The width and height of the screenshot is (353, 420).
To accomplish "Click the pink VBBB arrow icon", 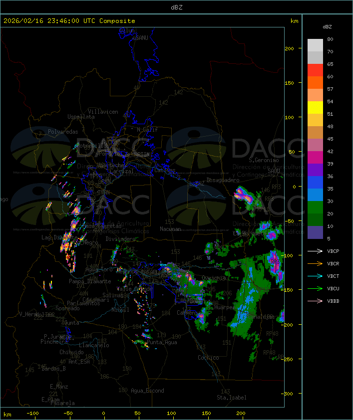I will 315,301.
